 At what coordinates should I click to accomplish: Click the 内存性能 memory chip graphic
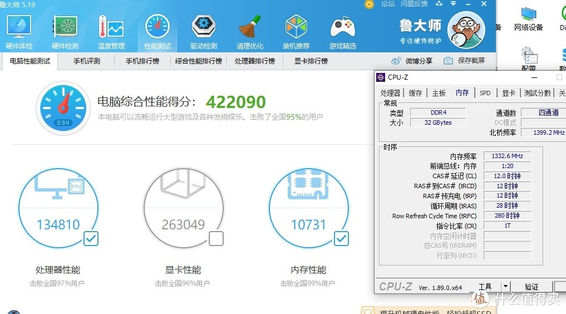[308, 183]
